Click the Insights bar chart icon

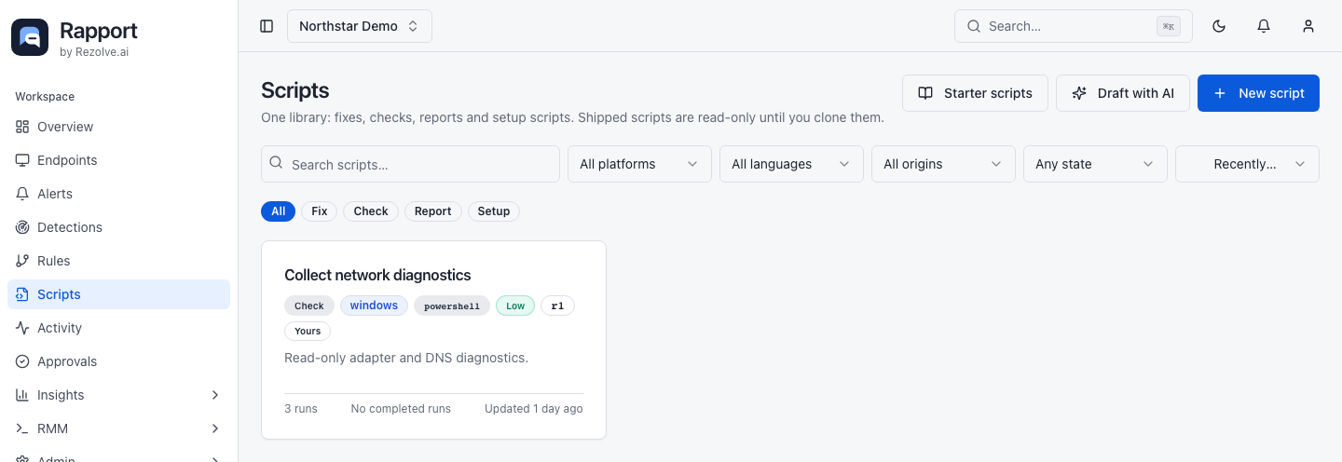coord(22,395)
